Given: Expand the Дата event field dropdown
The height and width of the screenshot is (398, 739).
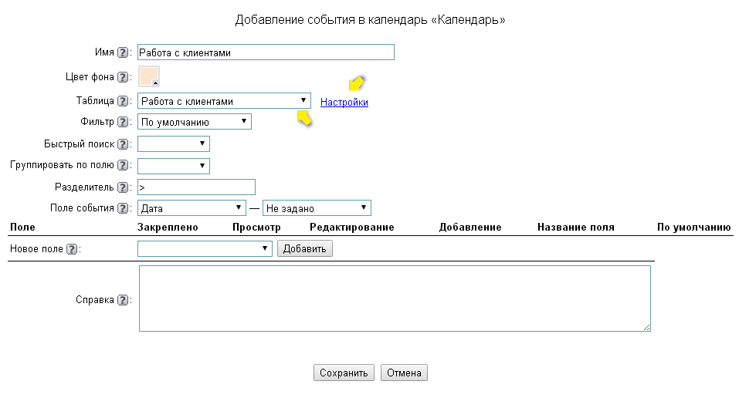Looking at the screenshot, I should [x=191, y=208].
